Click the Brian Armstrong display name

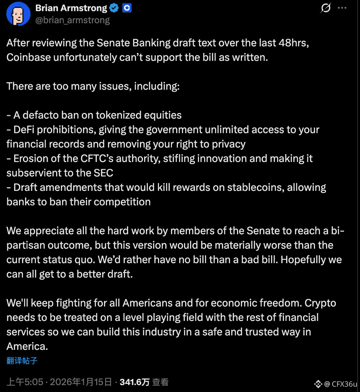click(x=71, y=8)
